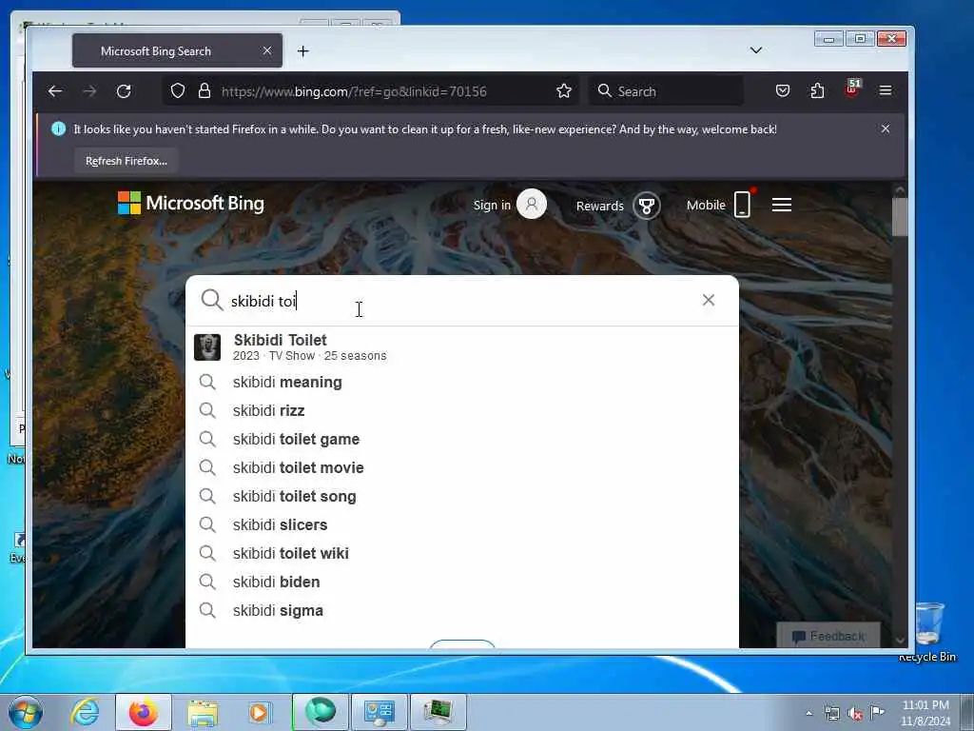This screenshot has width=974, height=731.
Task: Choose suggestion skibidi meaning
Action: point(462,382)
